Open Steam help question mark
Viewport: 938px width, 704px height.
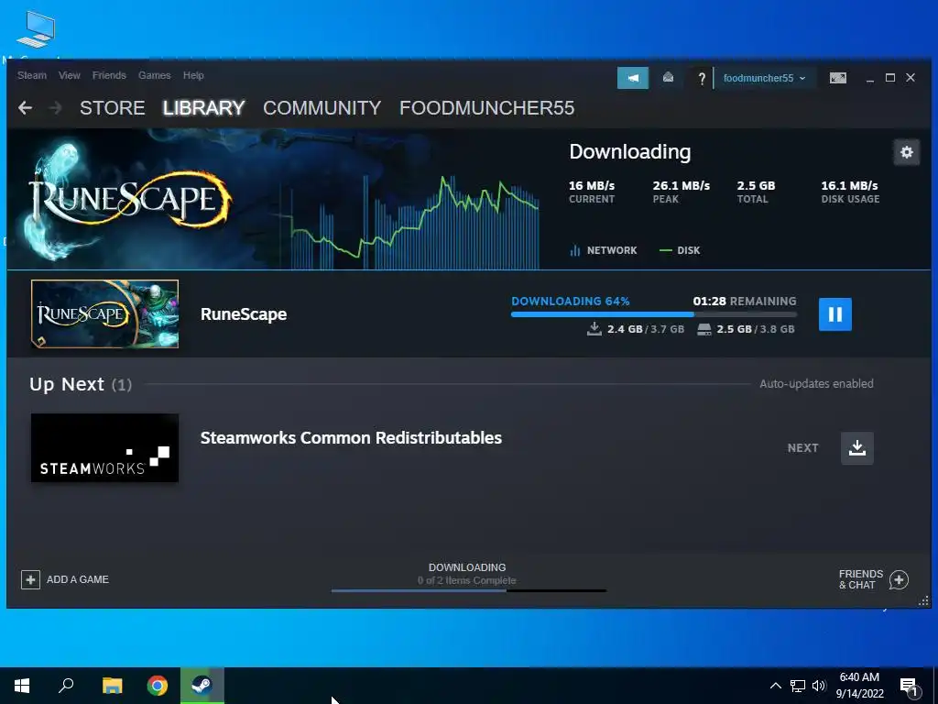click(x=702, y=78)
